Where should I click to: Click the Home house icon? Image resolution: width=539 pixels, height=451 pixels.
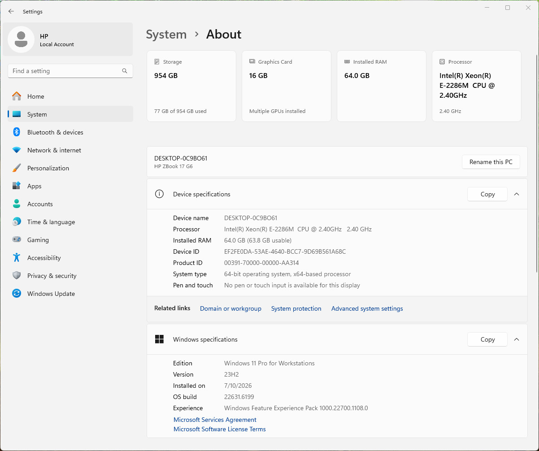click(x=17, y=96)
